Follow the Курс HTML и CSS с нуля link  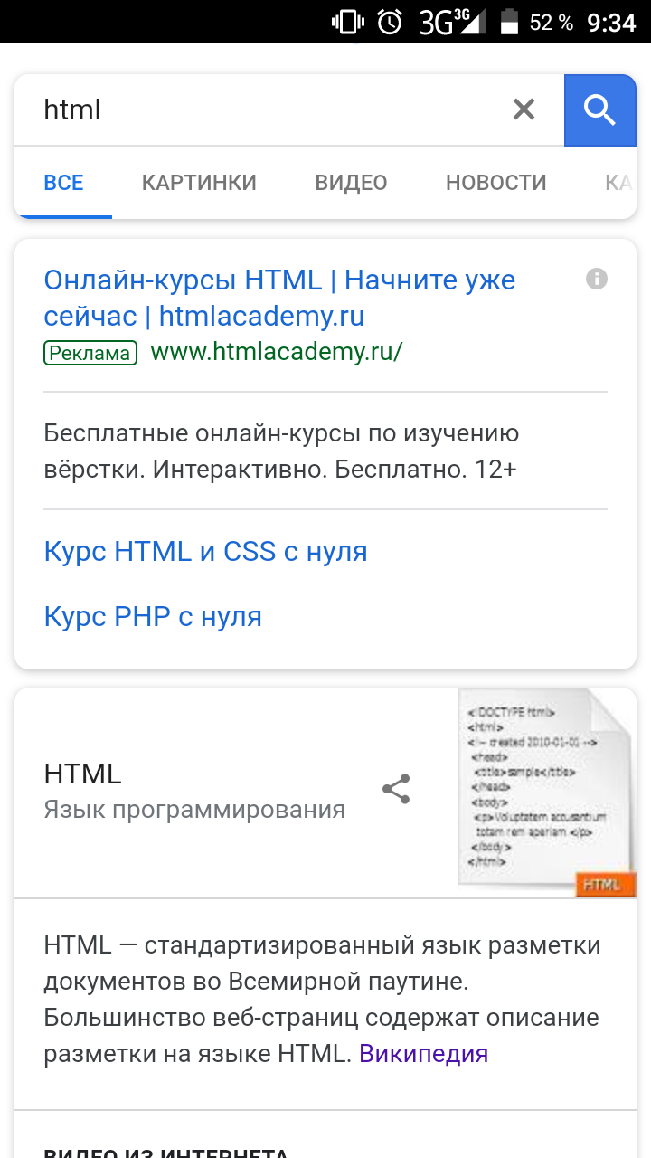(x=205, y=551)
